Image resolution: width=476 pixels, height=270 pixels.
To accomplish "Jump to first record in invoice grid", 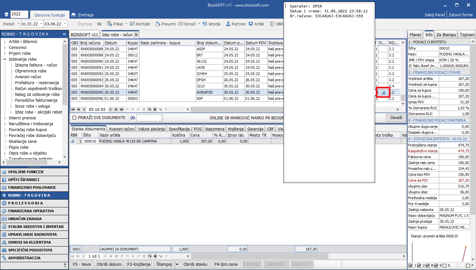I will (73, 110).
